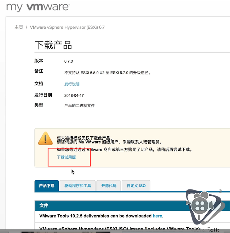
Task: Select the 产品下载 tab
Action: pyautogui.click(x=47, y=186)
